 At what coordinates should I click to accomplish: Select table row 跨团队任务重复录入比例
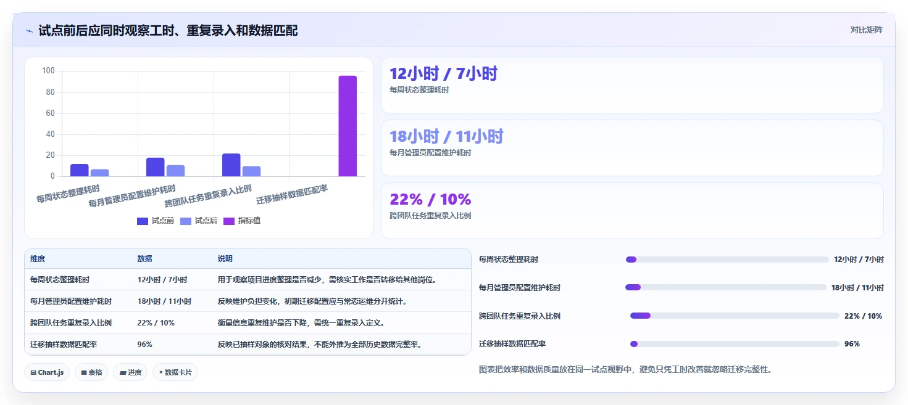coord(248,322)
